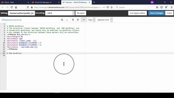The image size is (174, 98).
Task: Click the '# END WordPress' line
Action: coord(14,53)
